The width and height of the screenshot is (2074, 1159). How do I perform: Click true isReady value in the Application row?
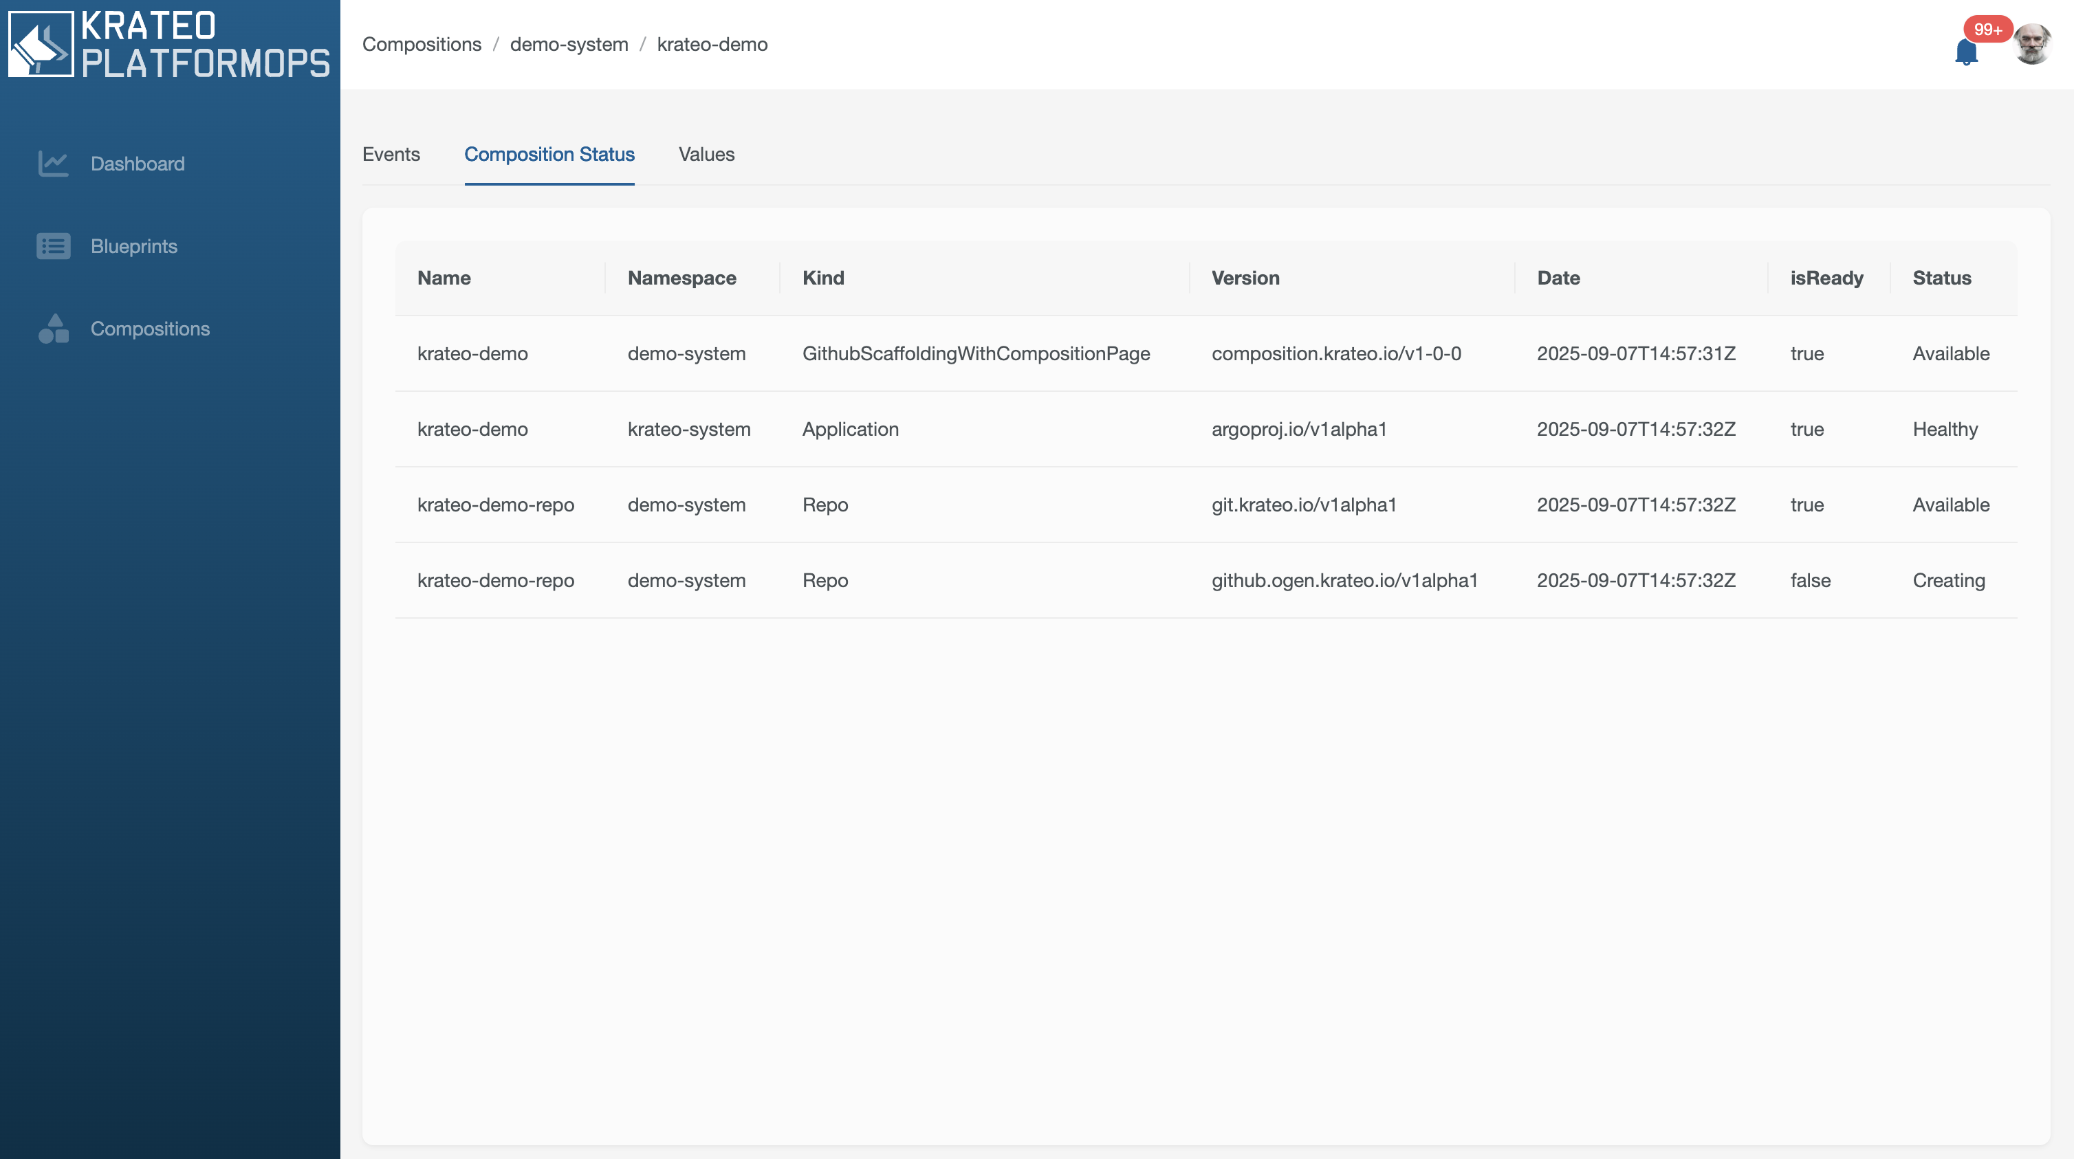[1806, 429]
